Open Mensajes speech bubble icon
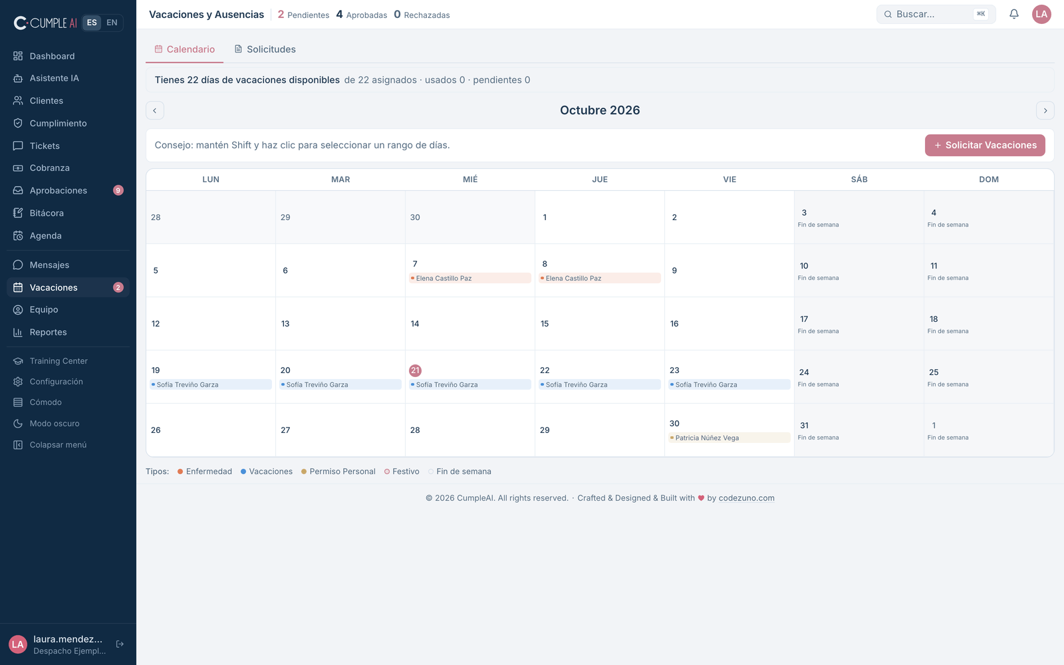This screenshot has height=665, width=1064. (x=18, y=265)
